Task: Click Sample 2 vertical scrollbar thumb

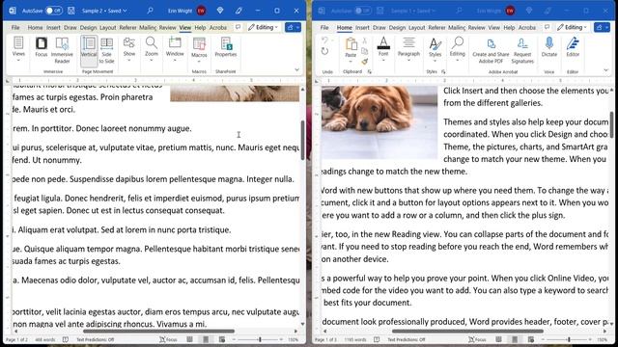Action: pyautogui.click(x=302, y=140)
